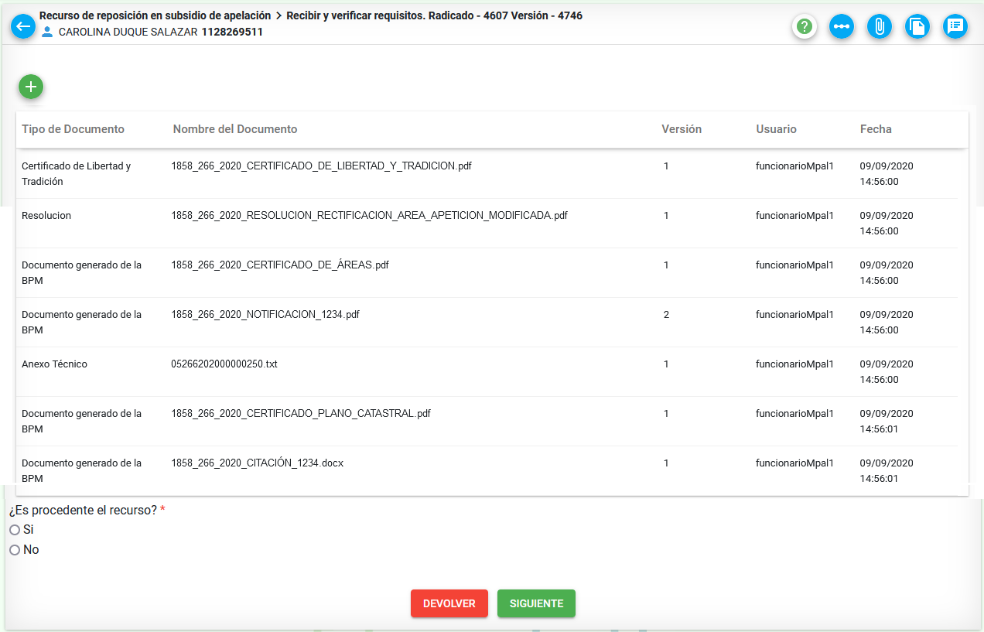984x632 pixels.
Task: Open the comments chat icon
Action: click(955, 26)
